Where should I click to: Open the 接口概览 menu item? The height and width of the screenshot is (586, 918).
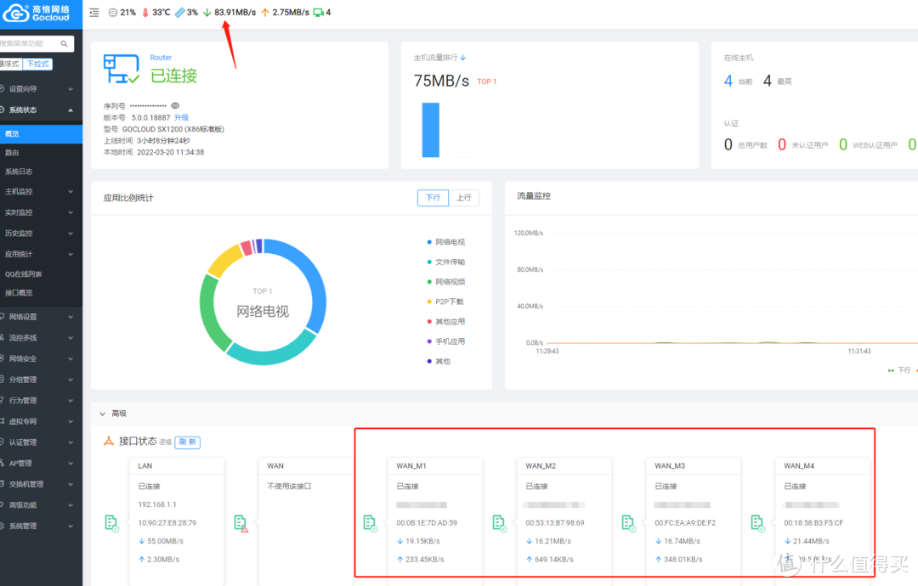coord(19,293)
